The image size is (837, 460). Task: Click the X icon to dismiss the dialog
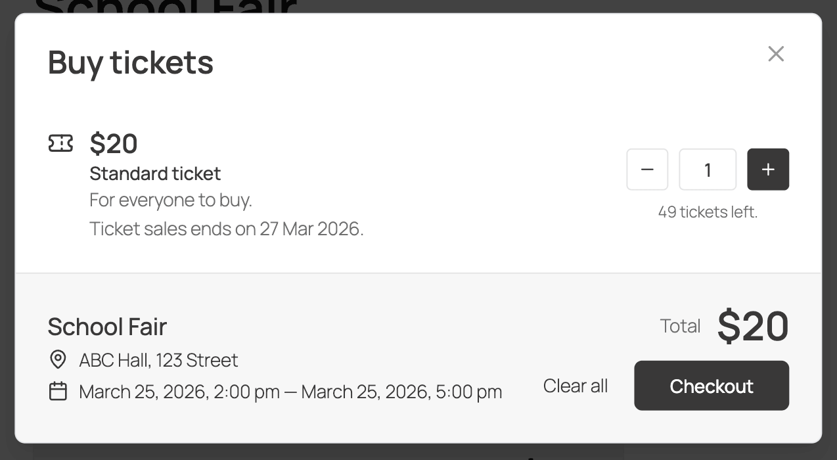pos(776,54)
